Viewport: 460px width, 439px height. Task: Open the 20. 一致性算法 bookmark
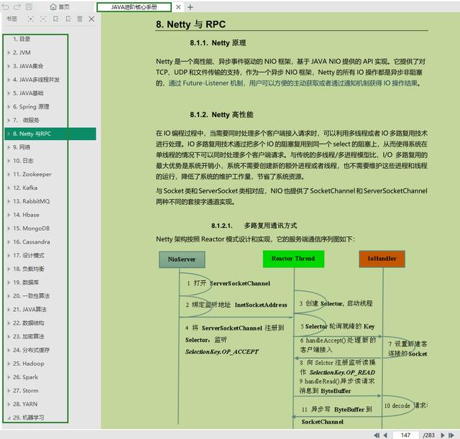(31, 296)
